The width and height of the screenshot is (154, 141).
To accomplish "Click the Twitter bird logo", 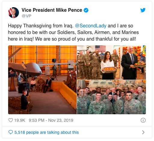I will pos(143,10).
